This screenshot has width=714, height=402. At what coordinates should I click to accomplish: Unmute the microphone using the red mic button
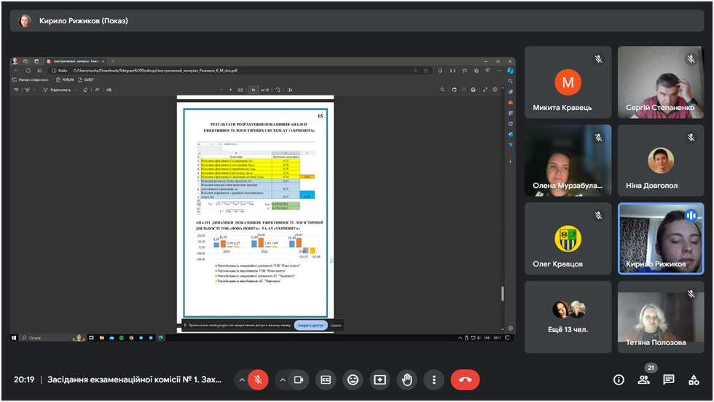tap(257, 379)
